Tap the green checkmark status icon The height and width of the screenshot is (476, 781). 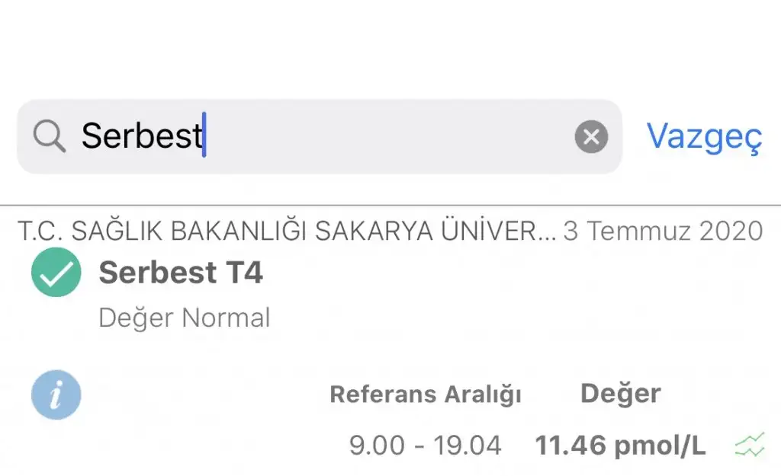pos(56,272)
